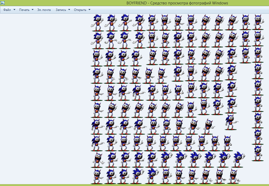This screenshot has height=186, width=269.
Task: Click the last sprite in the ninth row
Action: coord(238,160)
